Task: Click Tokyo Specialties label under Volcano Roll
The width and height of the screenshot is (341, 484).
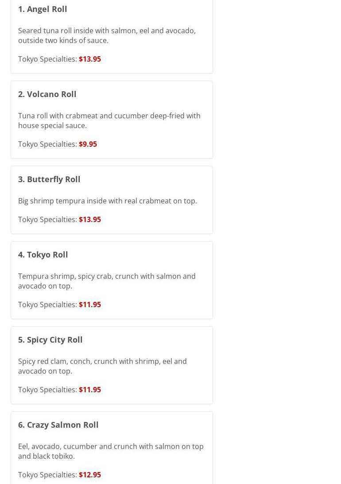Action: tap(47, 144)
